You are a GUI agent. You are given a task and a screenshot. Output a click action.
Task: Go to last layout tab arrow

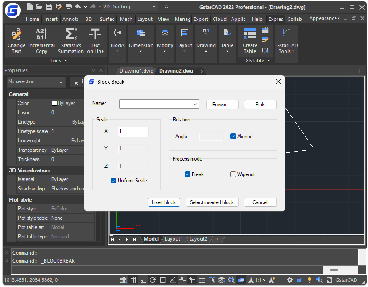134,239
